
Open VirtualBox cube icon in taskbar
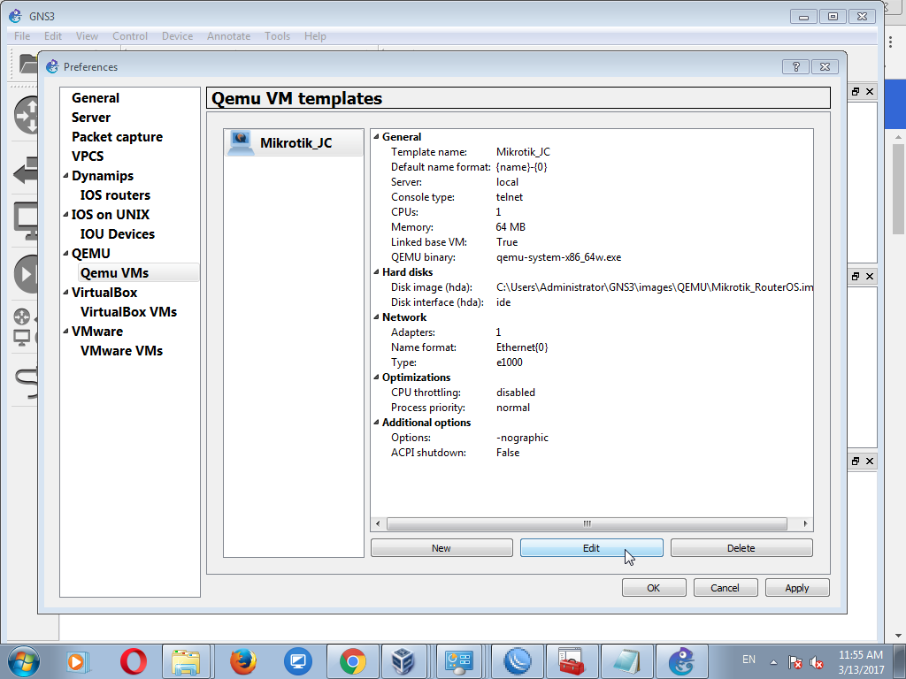(403, 661)
